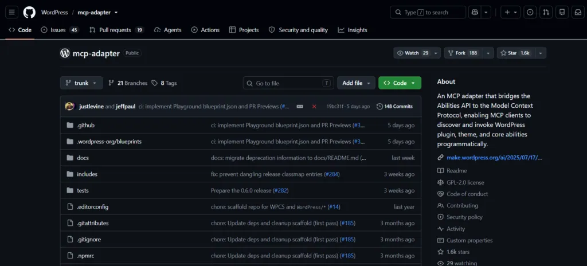Viewport: 587px width, 266px height.
Task: Click the WordPress organization breadcrumb link
Action: click(x=54, y=13)
